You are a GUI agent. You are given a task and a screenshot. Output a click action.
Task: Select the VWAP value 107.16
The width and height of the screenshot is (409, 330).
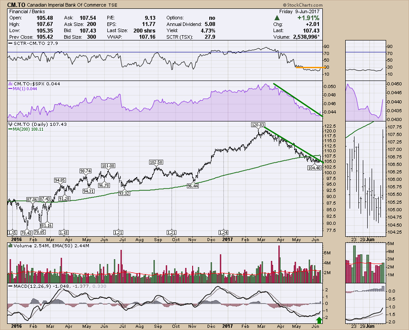coord(147,37)
